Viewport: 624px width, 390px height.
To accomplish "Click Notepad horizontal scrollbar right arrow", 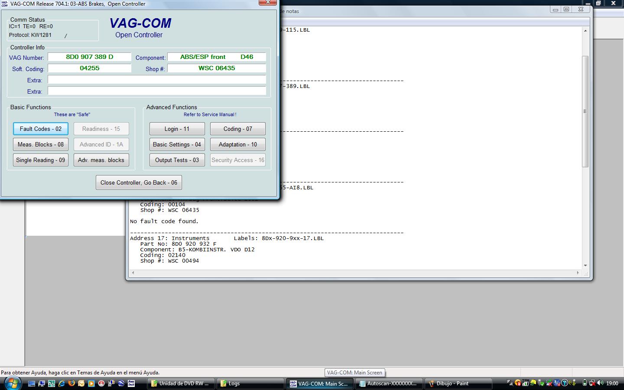I will [578, 273].
